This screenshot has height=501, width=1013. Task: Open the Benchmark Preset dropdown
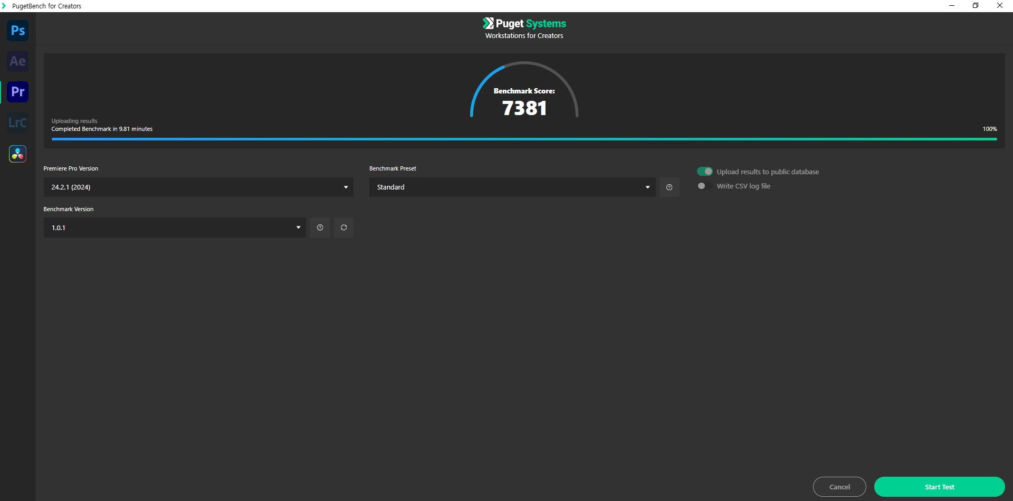512,187
